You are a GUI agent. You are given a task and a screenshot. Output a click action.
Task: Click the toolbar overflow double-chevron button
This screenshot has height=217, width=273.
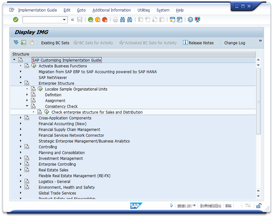coord(260,41)
